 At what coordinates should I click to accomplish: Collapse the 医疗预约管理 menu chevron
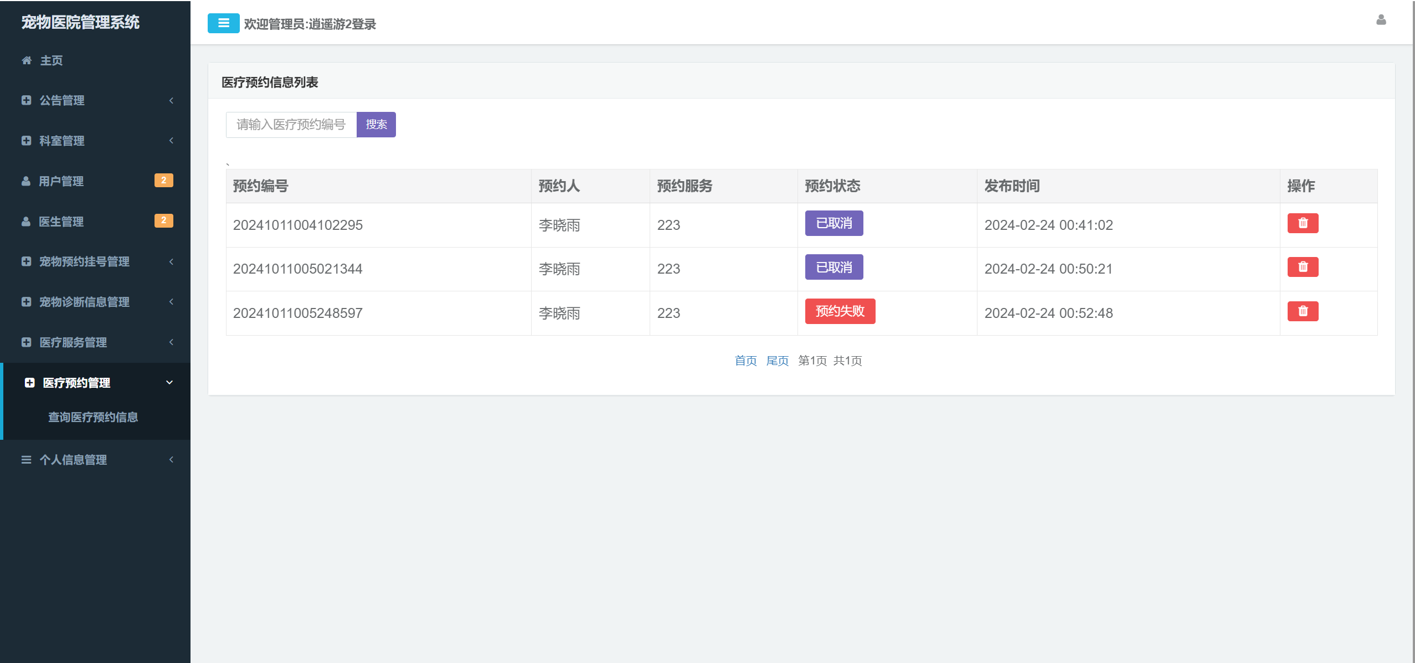coord(169,383)
